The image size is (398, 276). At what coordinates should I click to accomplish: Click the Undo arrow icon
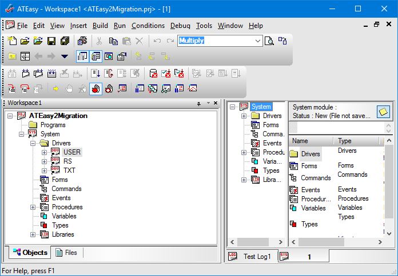pyautogui.click(x=157, y=40)
